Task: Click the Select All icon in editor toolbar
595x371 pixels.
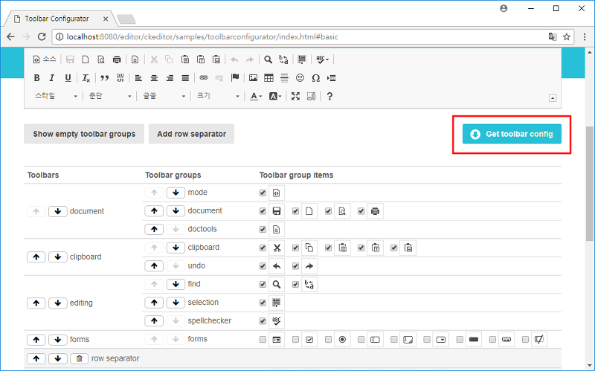Action: (x=302, y=59)
